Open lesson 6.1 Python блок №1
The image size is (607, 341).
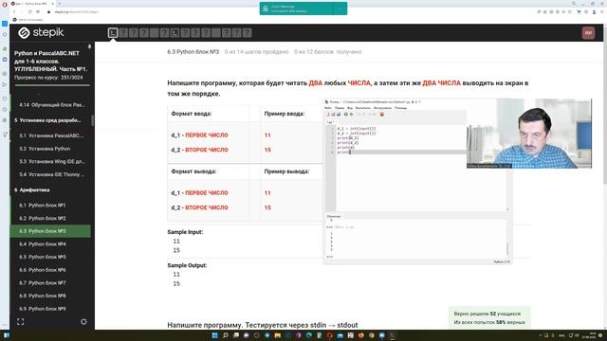click(x=43, y=206)
